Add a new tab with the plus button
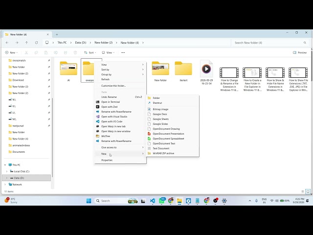This screenshot has height=235, width=313. tap(57, 35)
